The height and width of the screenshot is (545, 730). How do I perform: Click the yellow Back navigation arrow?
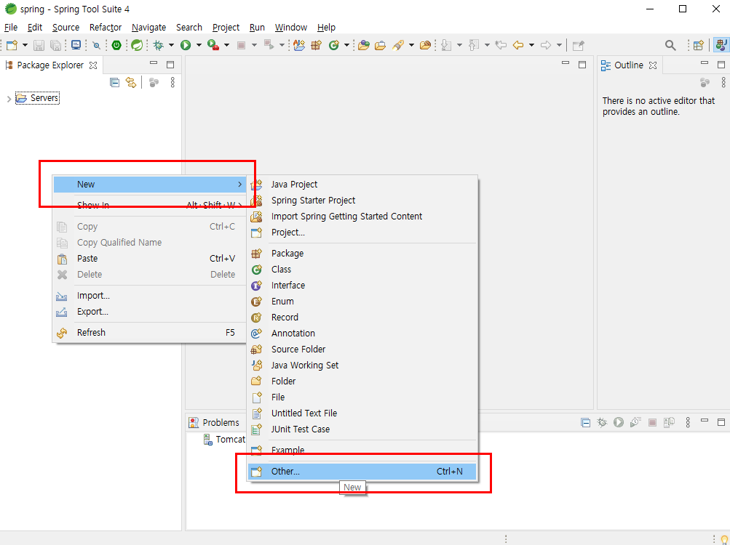(518, 45)
